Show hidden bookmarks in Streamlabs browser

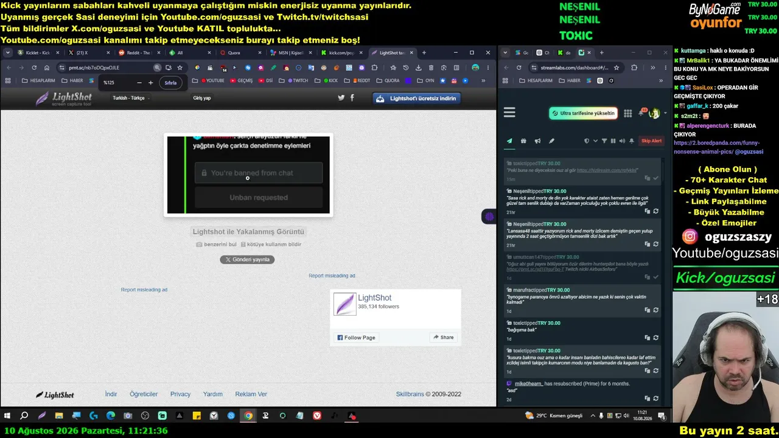[x=661, y=80]
